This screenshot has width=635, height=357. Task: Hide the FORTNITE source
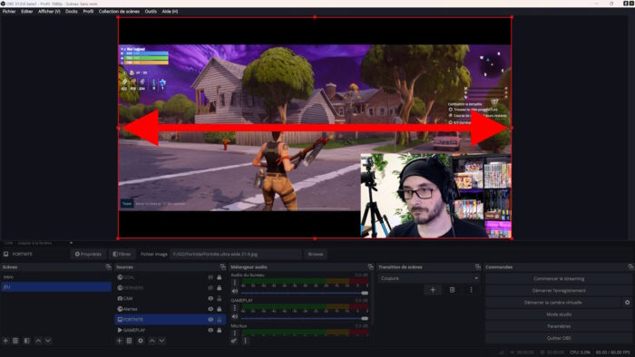(x=210, y=320)
